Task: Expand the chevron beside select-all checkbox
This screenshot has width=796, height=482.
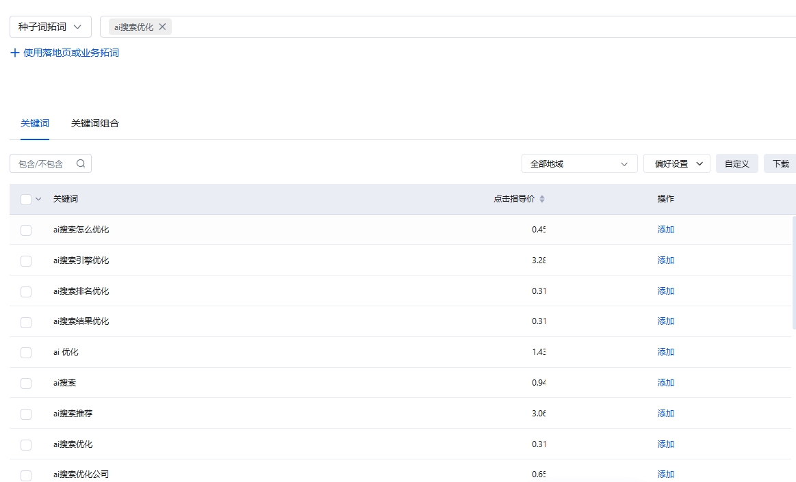Action: (38, 199)
